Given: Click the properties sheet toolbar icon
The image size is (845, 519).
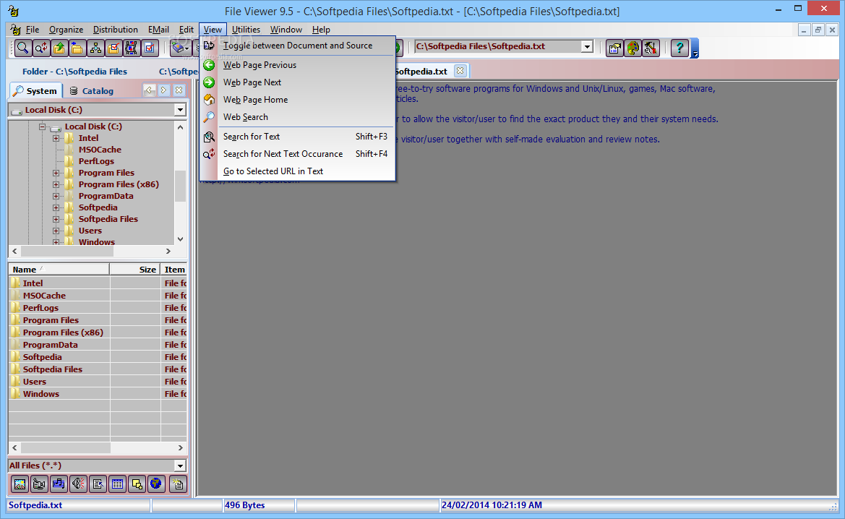Looking at the screenshot, I should pos(614,48).
